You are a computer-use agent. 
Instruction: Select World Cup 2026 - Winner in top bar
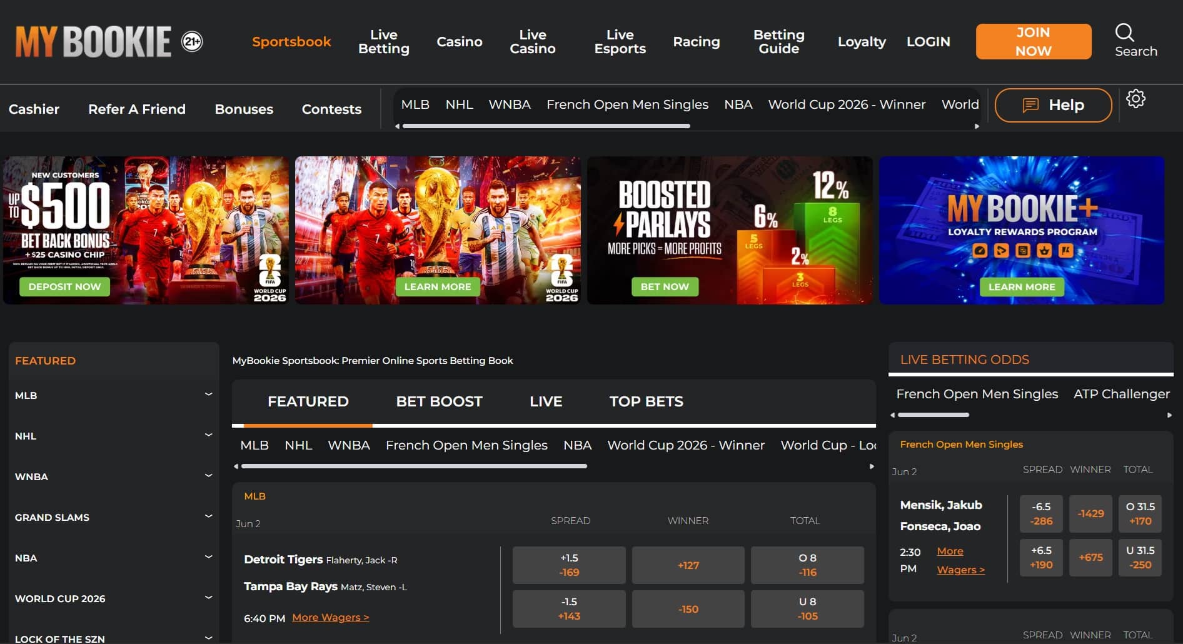point(847,104)
